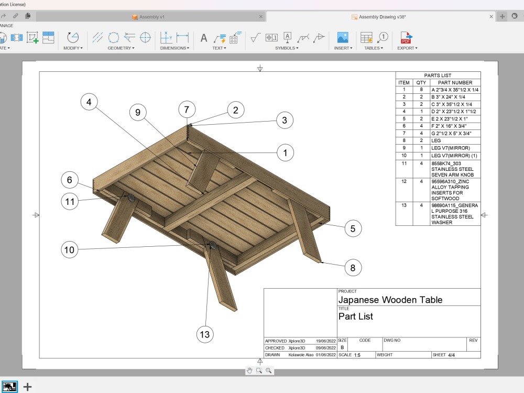Viewport: 524px width, 393px height.
Task: Open the TABLES dropdown menu
Action: (x=374, y=48)
